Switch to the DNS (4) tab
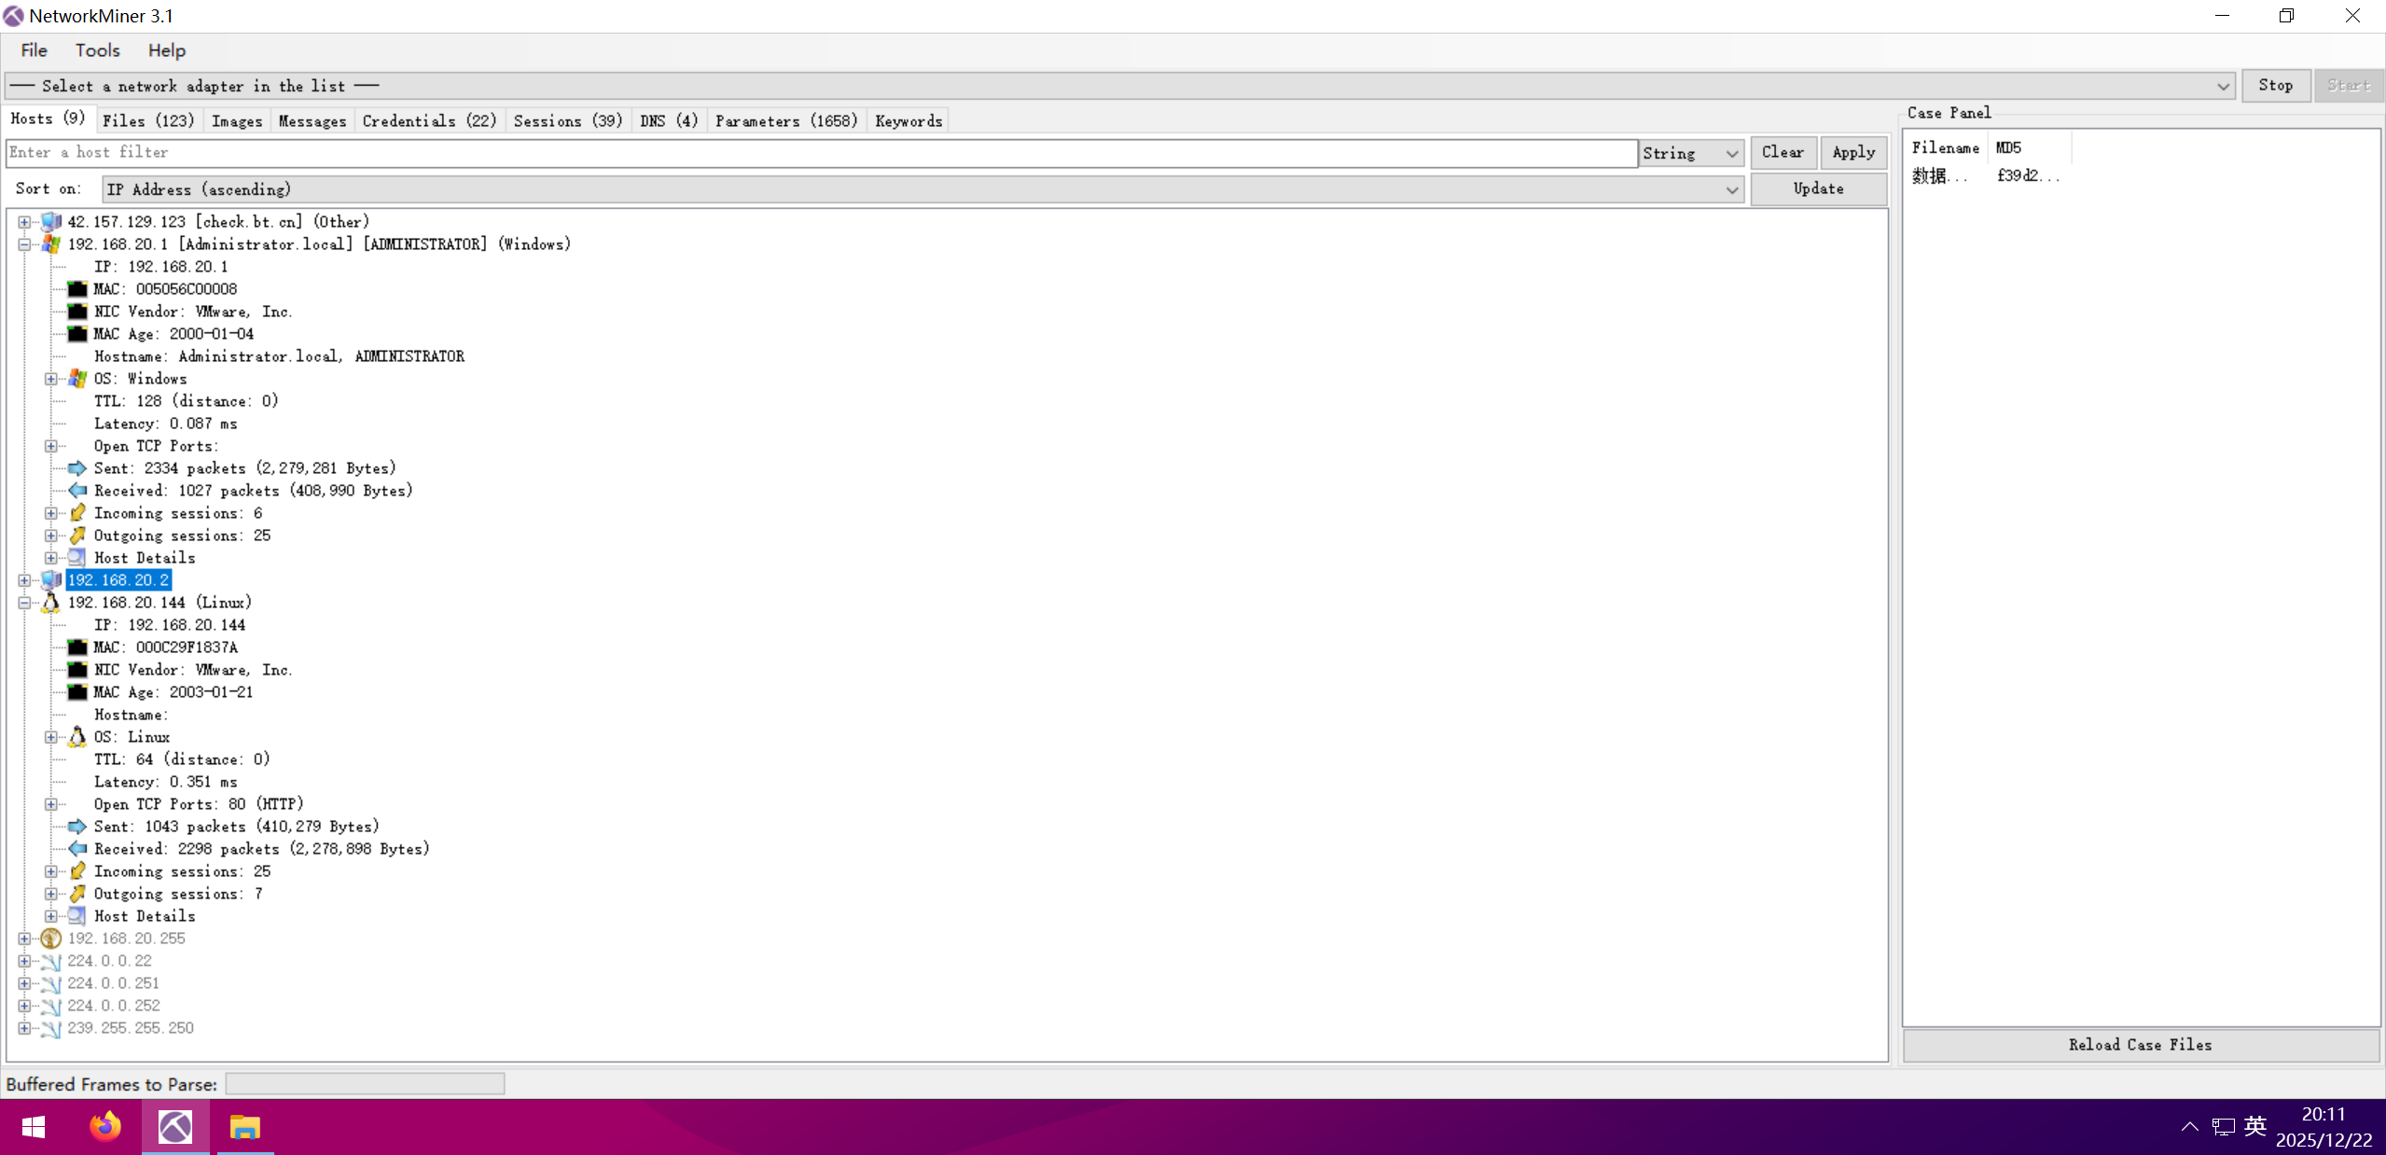The height and width of the screenshot is (1155, 2386). pos(669,121)
